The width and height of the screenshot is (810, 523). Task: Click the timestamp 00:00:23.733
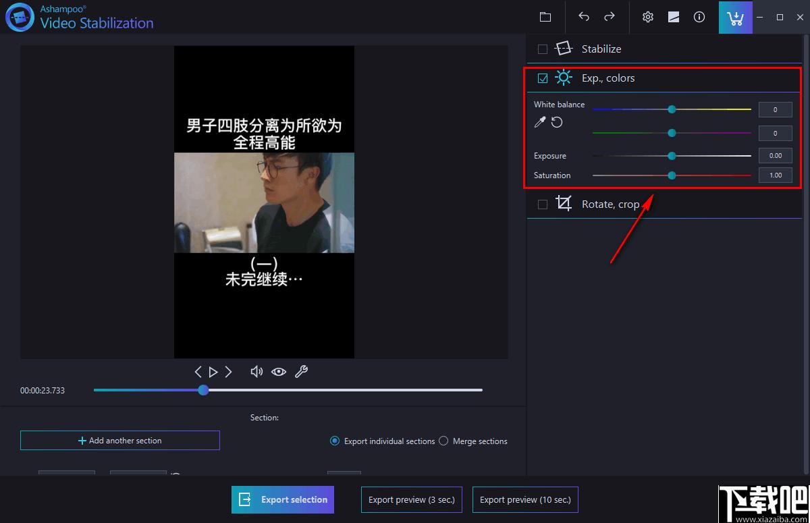click(43, 391)
